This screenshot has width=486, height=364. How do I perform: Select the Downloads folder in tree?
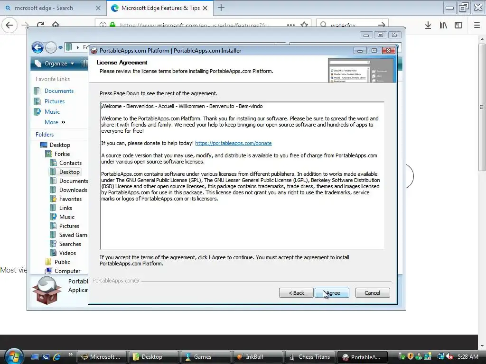(x=73, y=190)
